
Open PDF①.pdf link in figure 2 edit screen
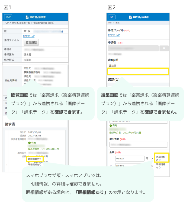[x=114, y=35]
